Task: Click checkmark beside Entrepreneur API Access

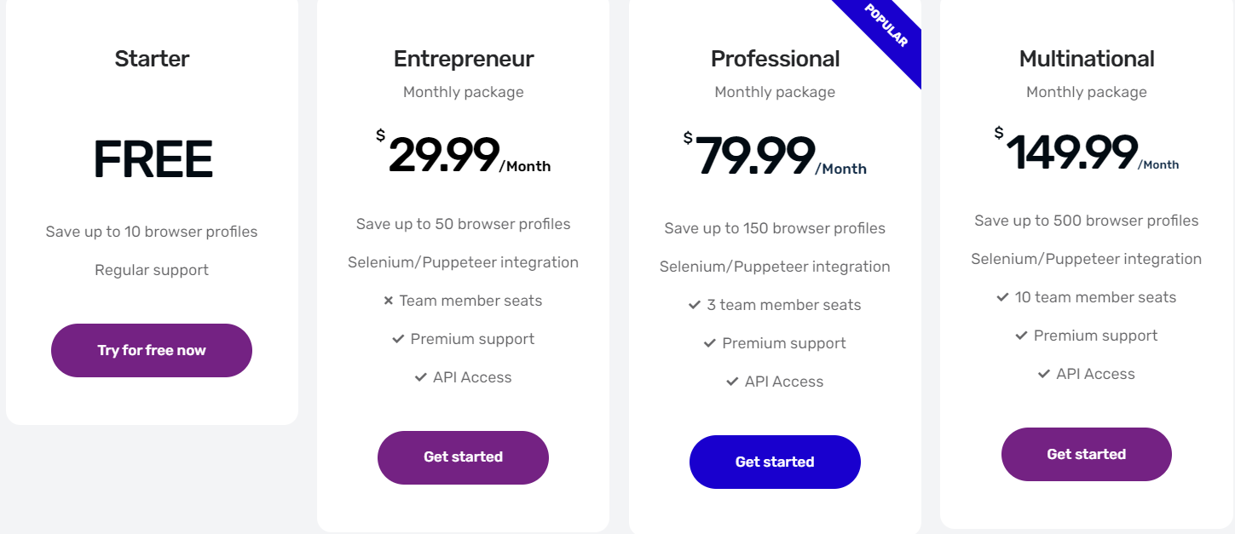Action: (x=420, y=377)
